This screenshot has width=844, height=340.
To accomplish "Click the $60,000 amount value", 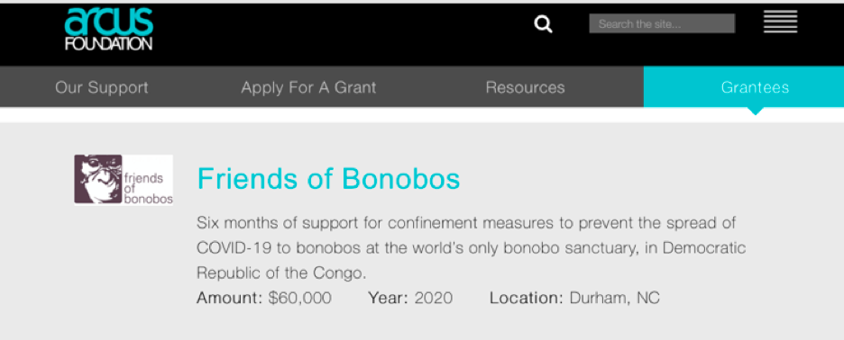I will [299, 298].
